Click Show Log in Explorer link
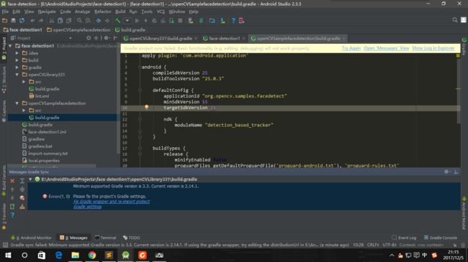Viewport: 468px width, 262px height. [433, 48]
